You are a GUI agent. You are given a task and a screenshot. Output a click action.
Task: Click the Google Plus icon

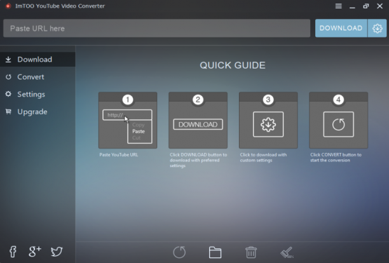[35, 252]
